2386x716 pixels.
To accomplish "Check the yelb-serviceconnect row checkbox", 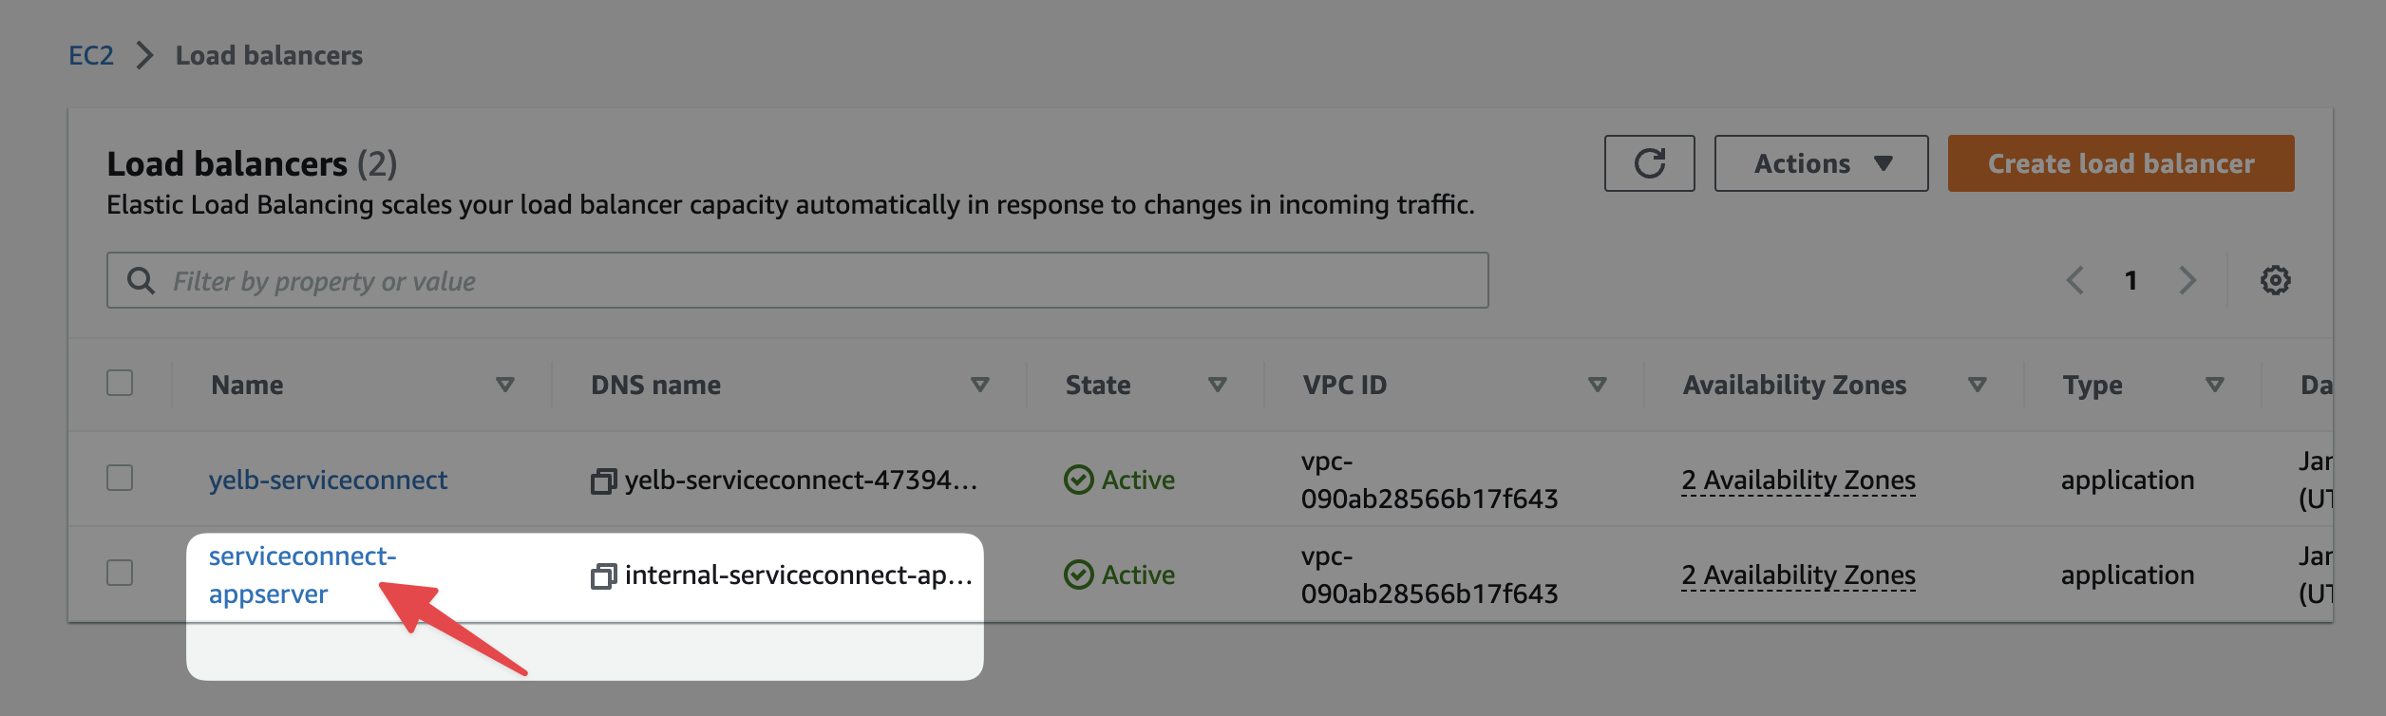I will 120,478.
